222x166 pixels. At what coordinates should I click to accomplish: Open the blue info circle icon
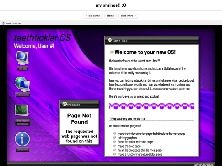(x=22, y=139)
